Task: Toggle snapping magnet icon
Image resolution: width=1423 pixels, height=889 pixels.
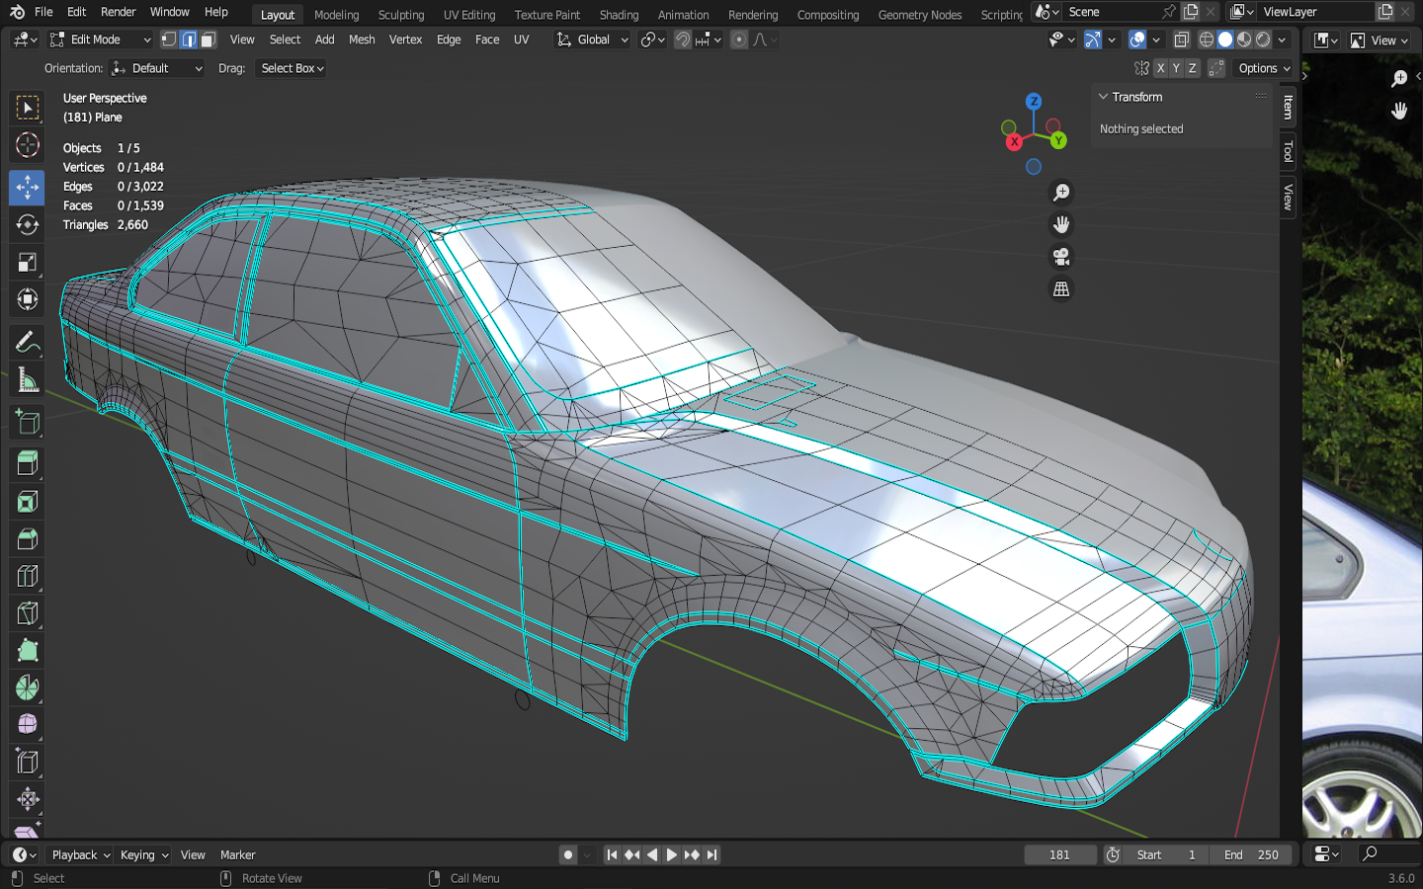Action: click(x=682, y=40)
